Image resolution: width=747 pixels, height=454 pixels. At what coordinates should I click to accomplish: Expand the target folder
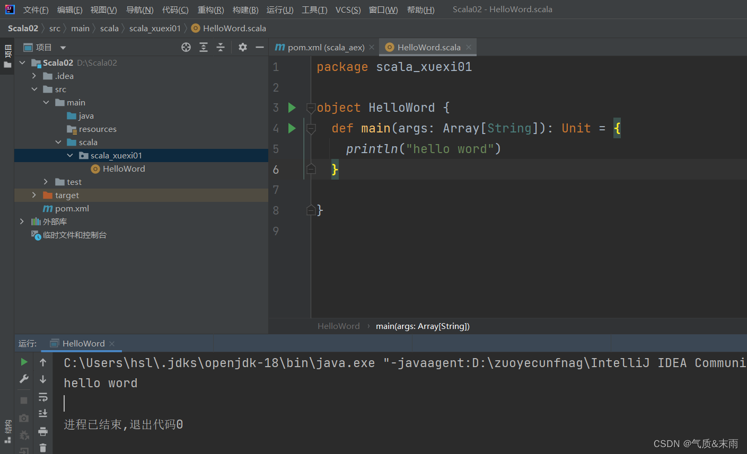pyautogui.click(x=34, y=195)
